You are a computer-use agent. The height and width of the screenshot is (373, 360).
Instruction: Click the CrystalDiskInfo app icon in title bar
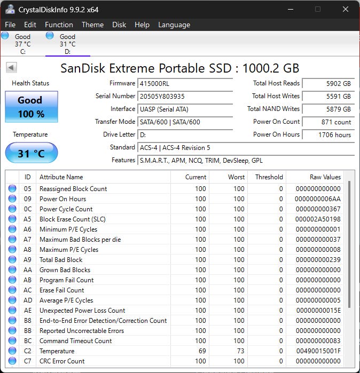(10, 9)
